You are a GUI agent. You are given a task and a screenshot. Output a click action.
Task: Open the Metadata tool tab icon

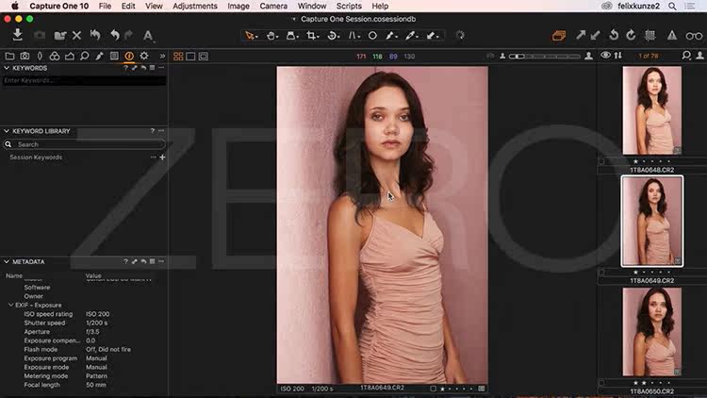pyautogui.click(x=128, y=57)
